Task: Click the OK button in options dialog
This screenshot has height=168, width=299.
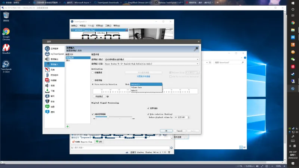Action: click(x=166, y=131)
